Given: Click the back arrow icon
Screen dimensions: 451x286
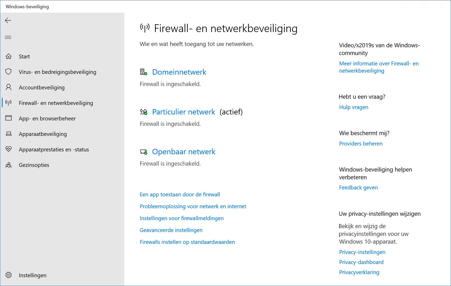Looking at the screenshot, I should pos(8,21).
